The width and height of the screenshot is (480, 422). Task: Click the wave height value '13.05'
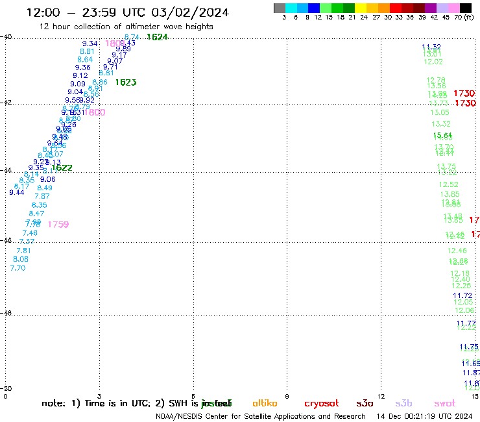[440, 112]
